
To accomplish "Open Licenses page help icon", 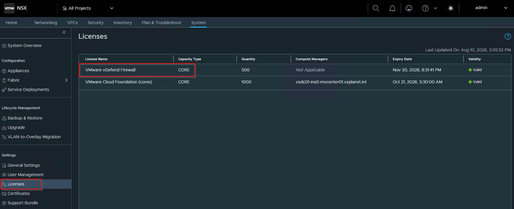I will coord(508,36).
